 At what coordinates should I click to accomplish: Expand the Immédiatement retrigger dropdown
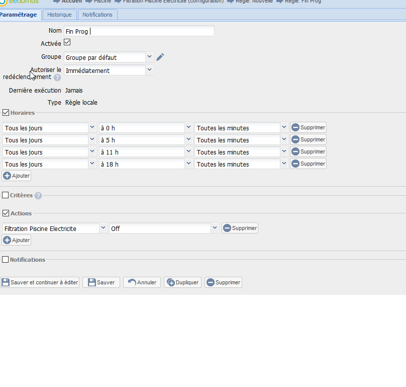click(x=149, y=70)
